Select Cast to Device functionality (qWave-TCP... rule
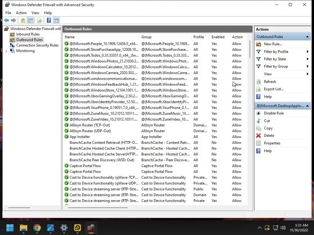This screenshot has width=314, height=235. point(155,177)
